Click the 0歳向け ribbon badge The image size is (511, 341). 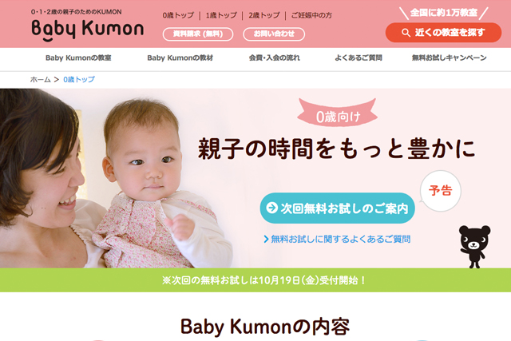tap(338, 113)
